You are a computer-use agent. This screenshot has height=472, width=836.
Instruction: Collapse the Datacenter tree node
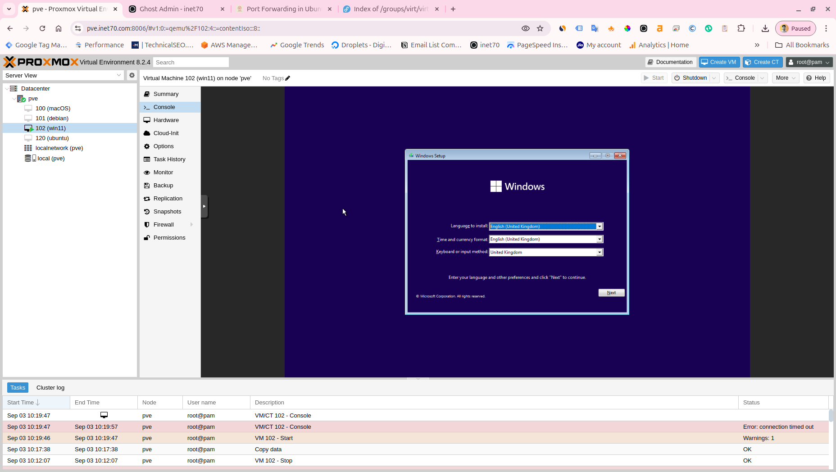(x=7, y=89)
